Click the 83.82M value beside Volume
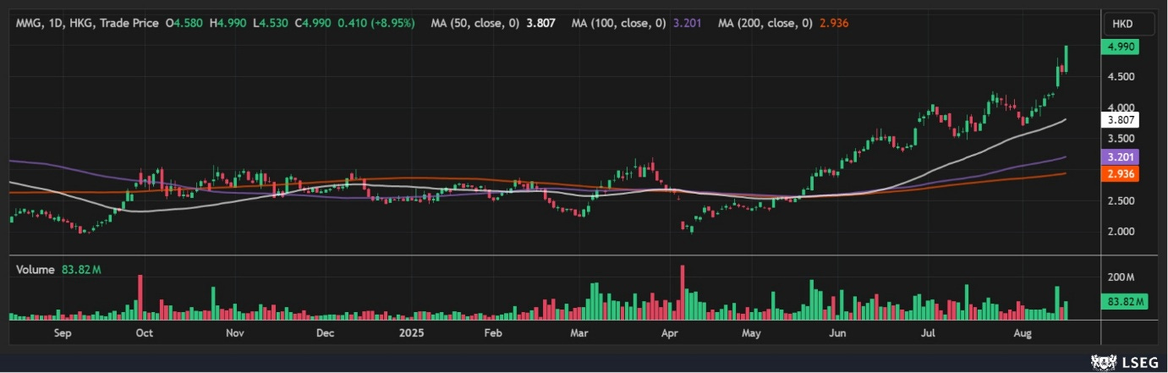The image size is (1168, 373). 82,269
